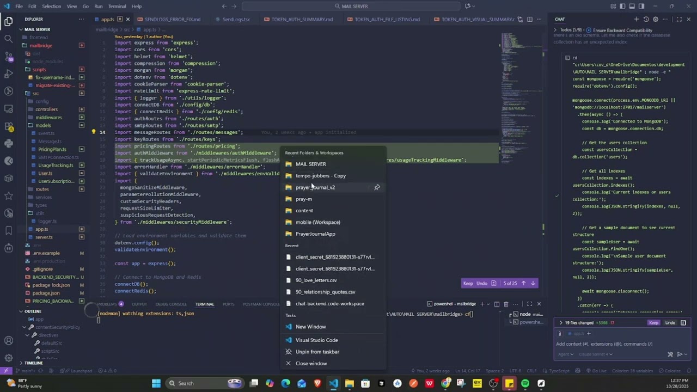The height and width of the screenshot is (392, 697).
Task: Open Selection menu in menu bar
Action: coord(51,7)
